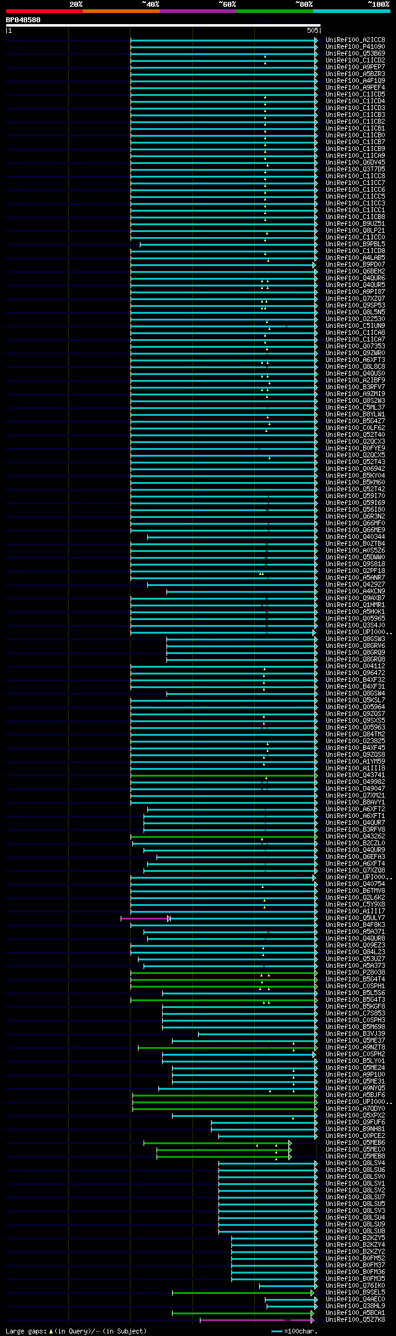This screenshot has height=1336, width=396.
Task: Select label UniRef100_B2KZY2
Action: pyautogui.click(x=355, y=1251)
